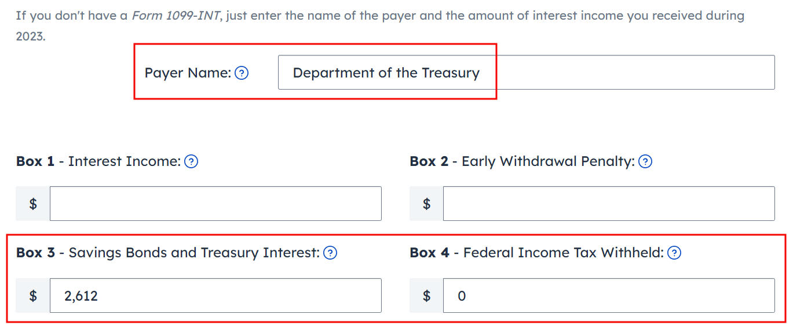Select the Early Withdrawal Penalty input box

(608, 204)
